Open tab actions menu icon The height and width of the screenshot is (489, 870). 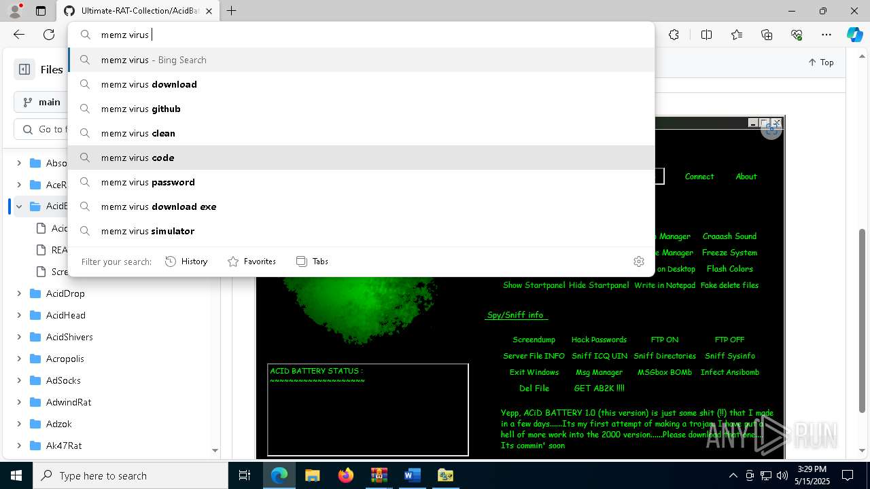click(41, 11)
